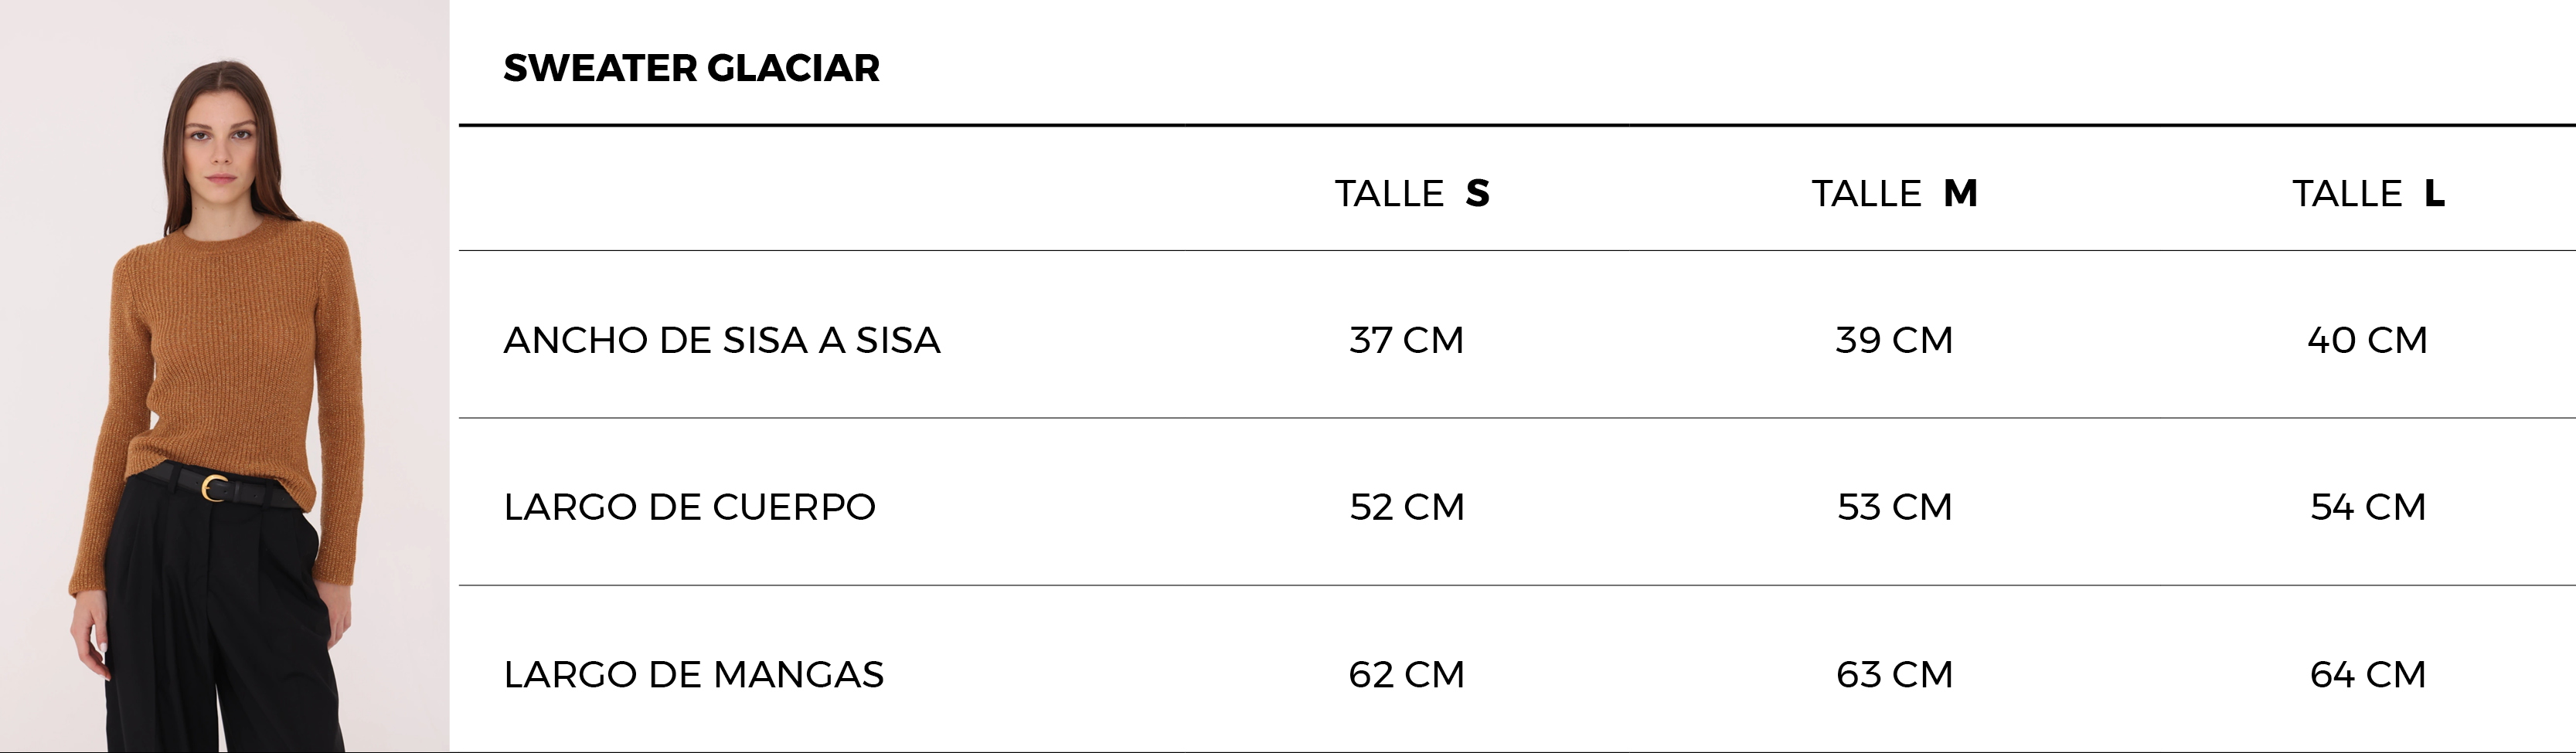
Task: Click the 53 CM cell
Action: pyautogui.click(x=1894, y=507)
